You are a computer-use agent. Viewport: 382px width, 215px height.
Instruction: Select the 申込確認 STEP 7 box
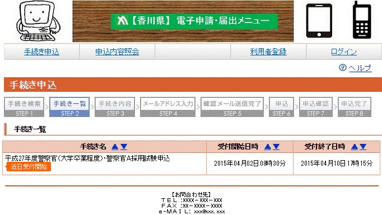tap(316, 107)
